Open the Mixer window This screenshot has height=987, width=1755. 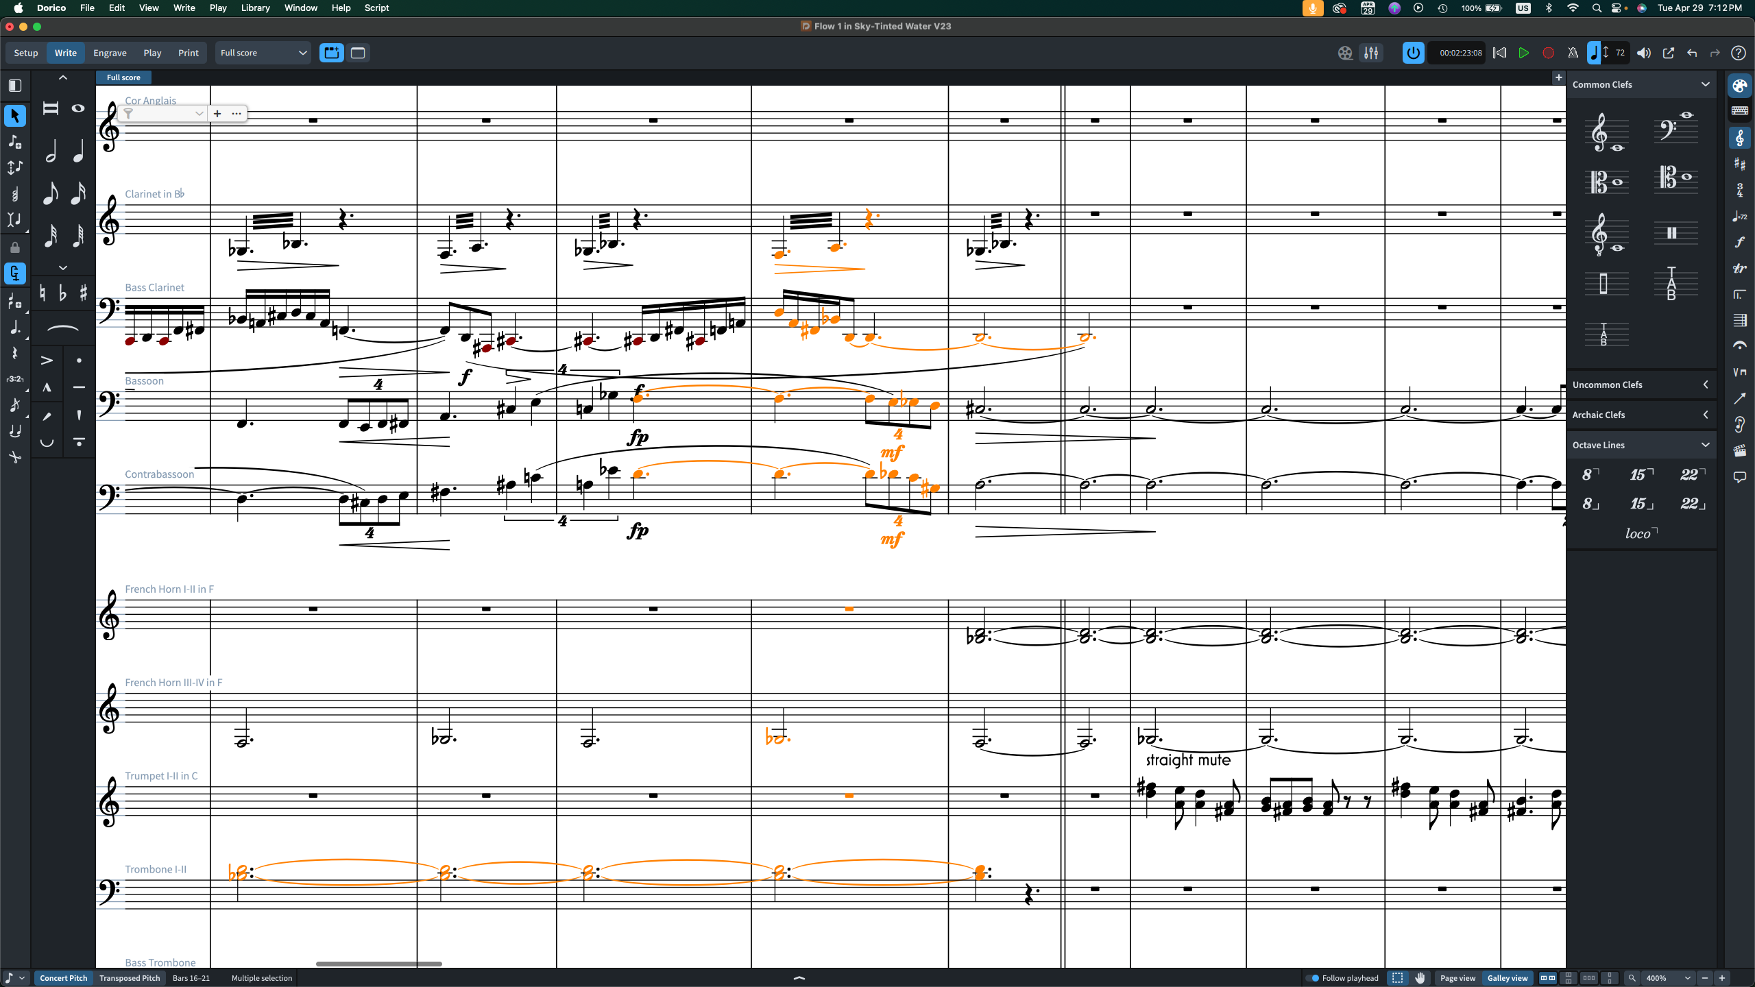(1371, 53)
